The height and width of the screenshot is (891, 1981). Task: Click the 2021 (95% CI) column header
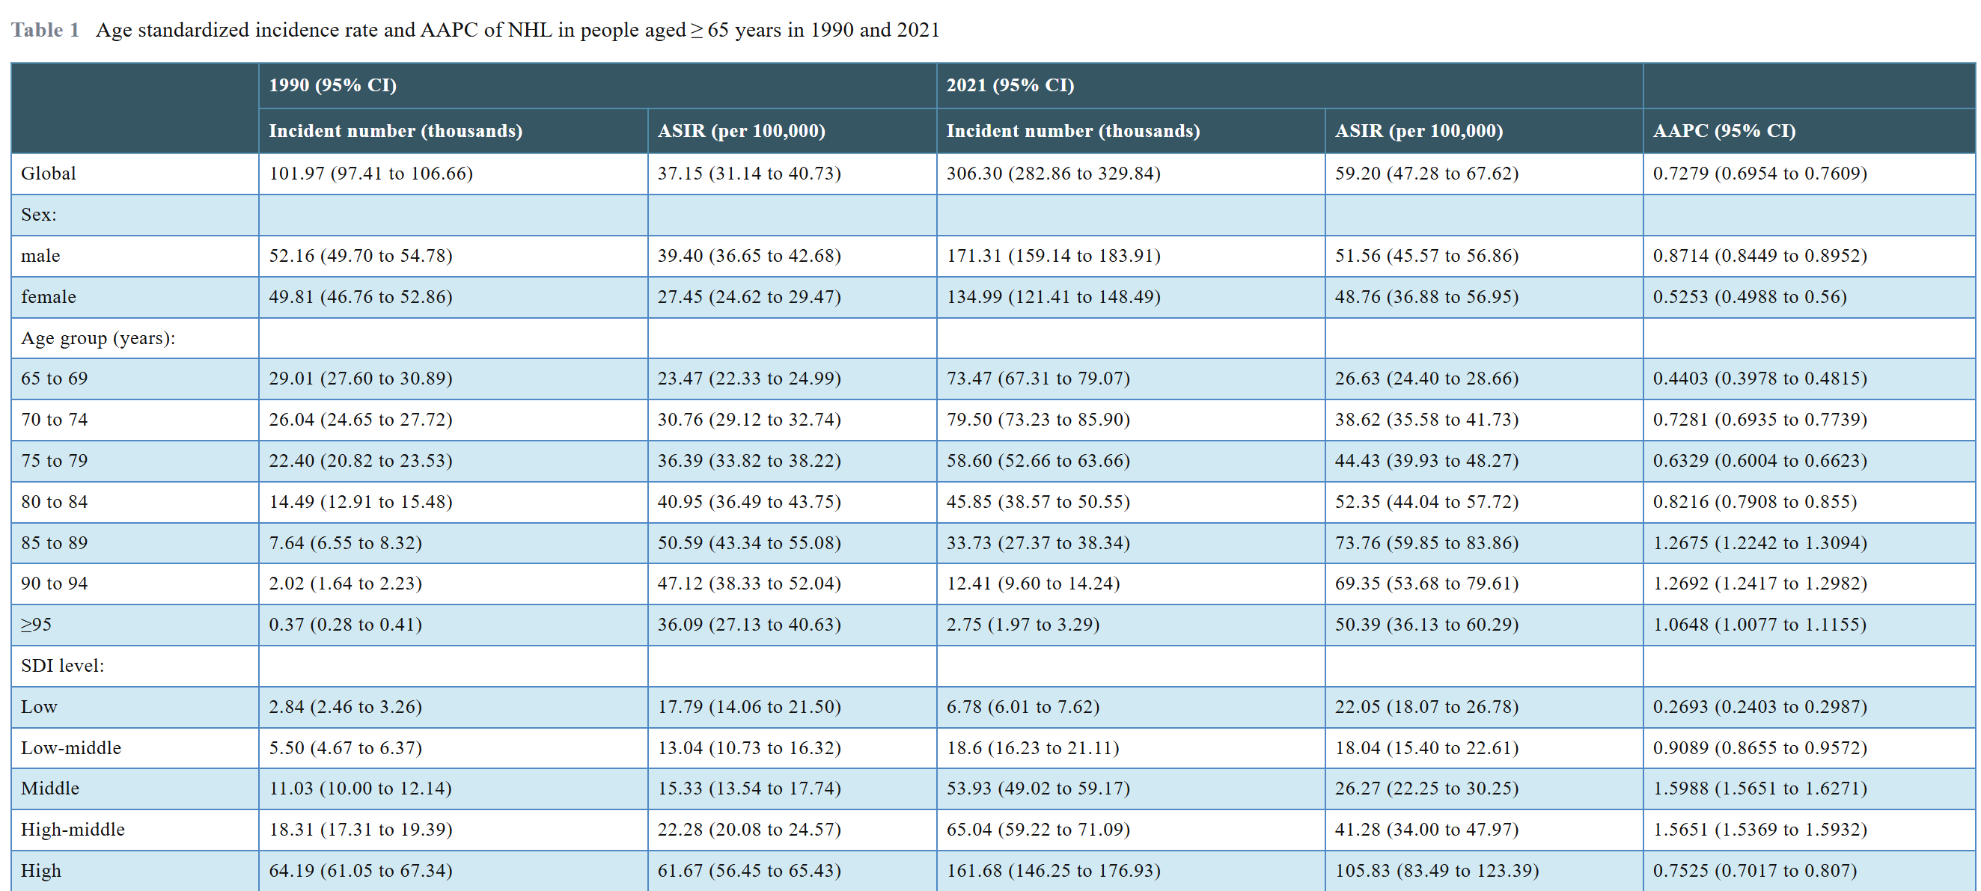1009,85
